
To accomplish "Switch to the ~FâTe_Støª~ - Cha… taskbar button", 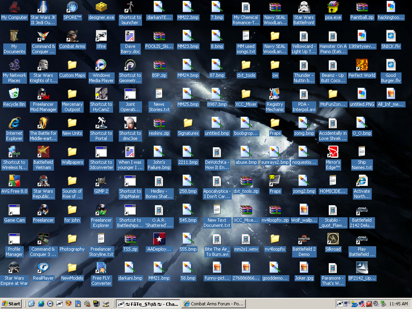I will pos(148,304).
